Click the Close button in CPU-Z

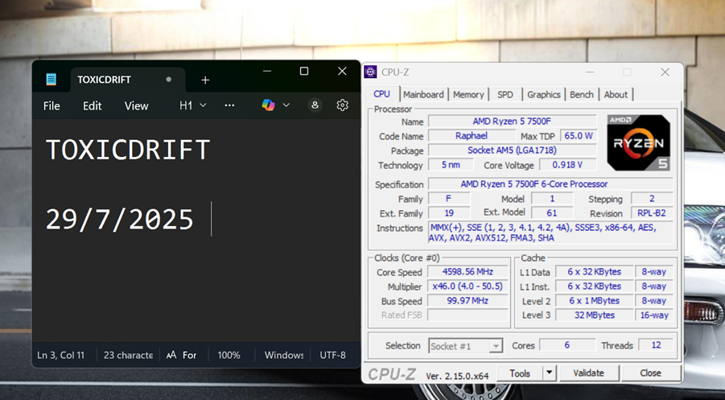click(650, 373)
